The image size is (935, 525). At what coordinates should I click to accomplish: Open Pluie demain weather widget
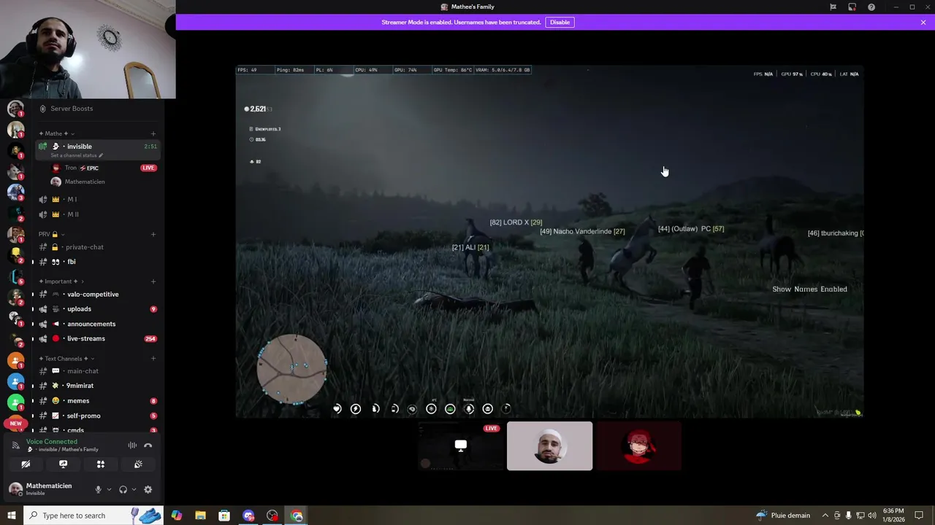pyautogui.click(x=782, y=516)
